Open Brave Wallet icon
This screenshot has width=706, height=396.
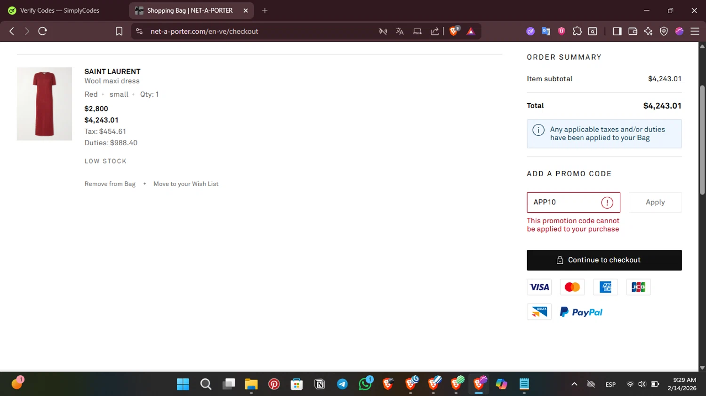633,31
